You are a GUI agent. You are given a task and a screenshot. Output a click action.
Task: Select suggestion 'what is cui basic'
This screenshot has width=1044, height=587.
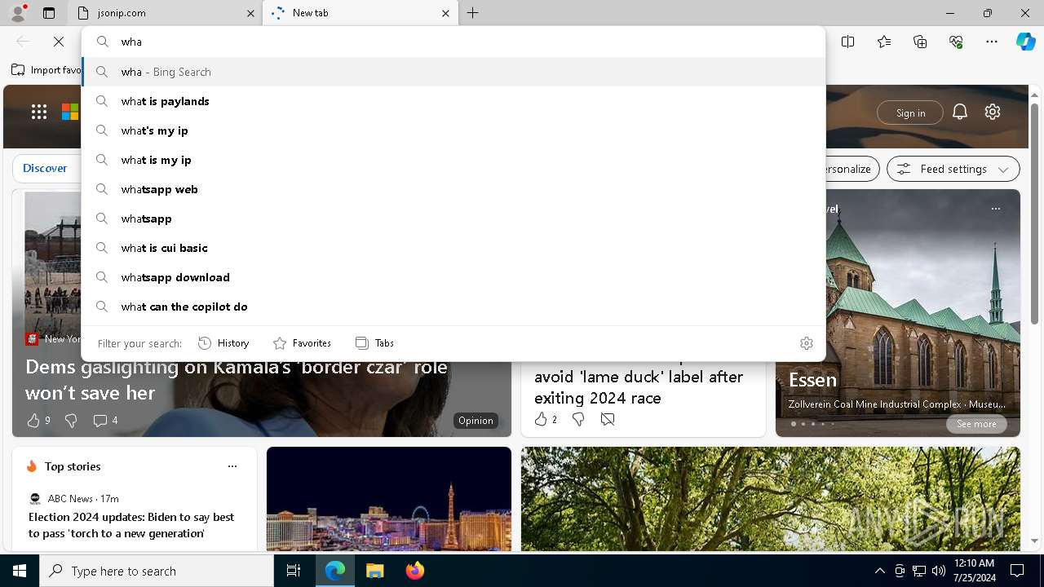pos(453,248)
